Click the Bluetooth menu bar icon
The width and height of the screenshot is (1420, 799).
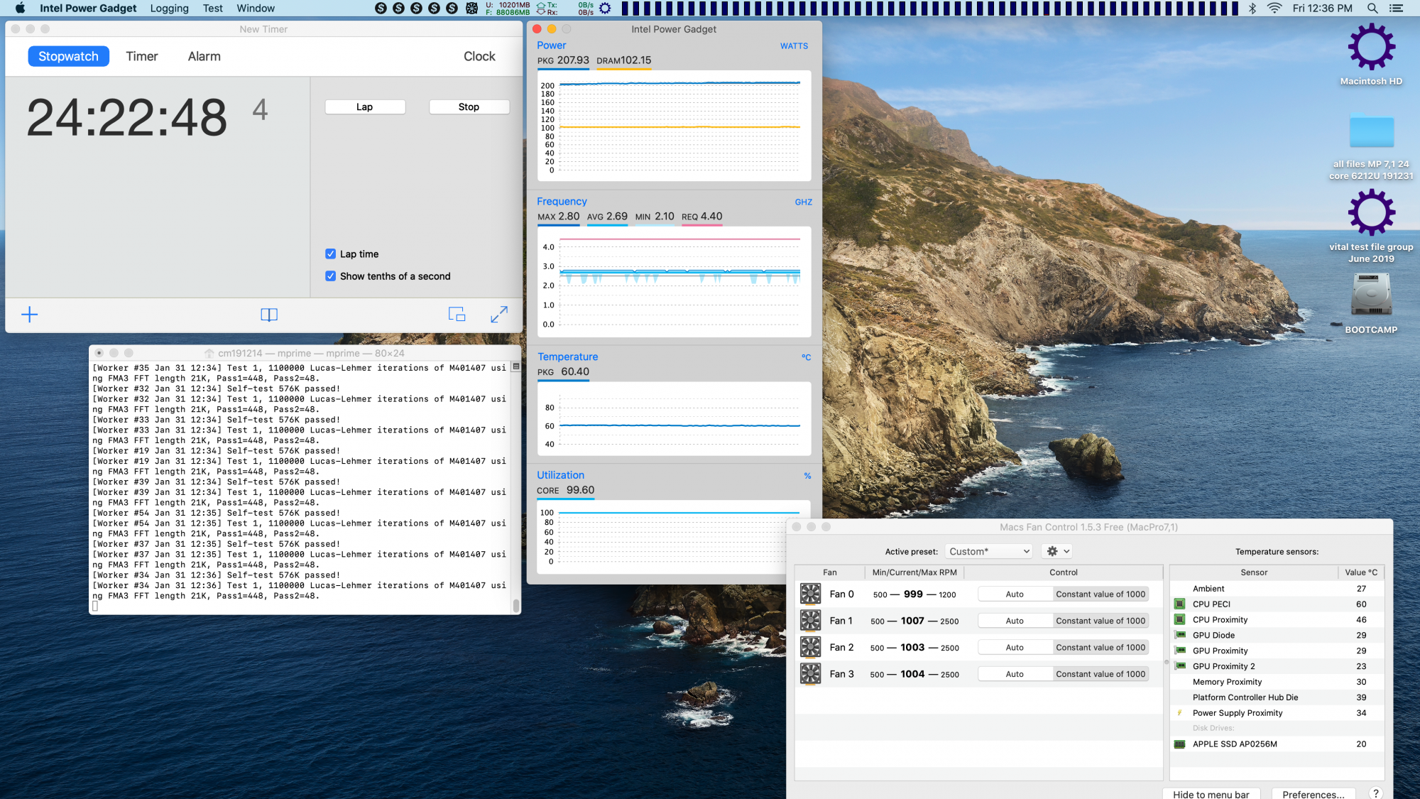[x=1252, y=9]
